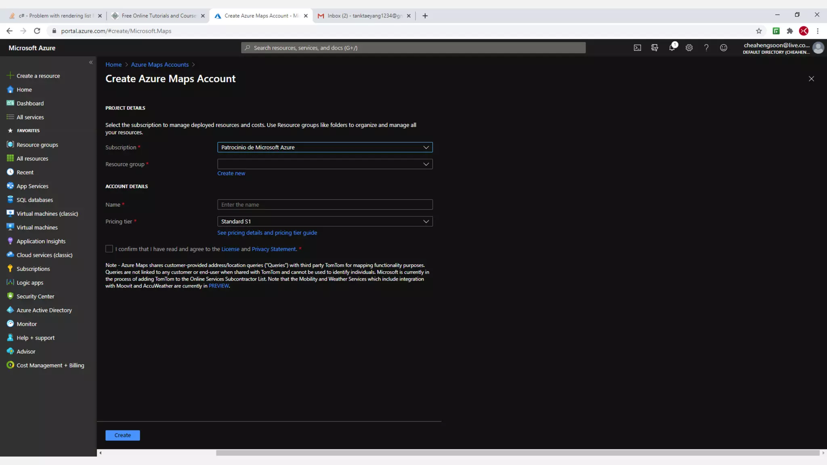
Task: Expand the Pricing tier dropdown
Action: 325,221
